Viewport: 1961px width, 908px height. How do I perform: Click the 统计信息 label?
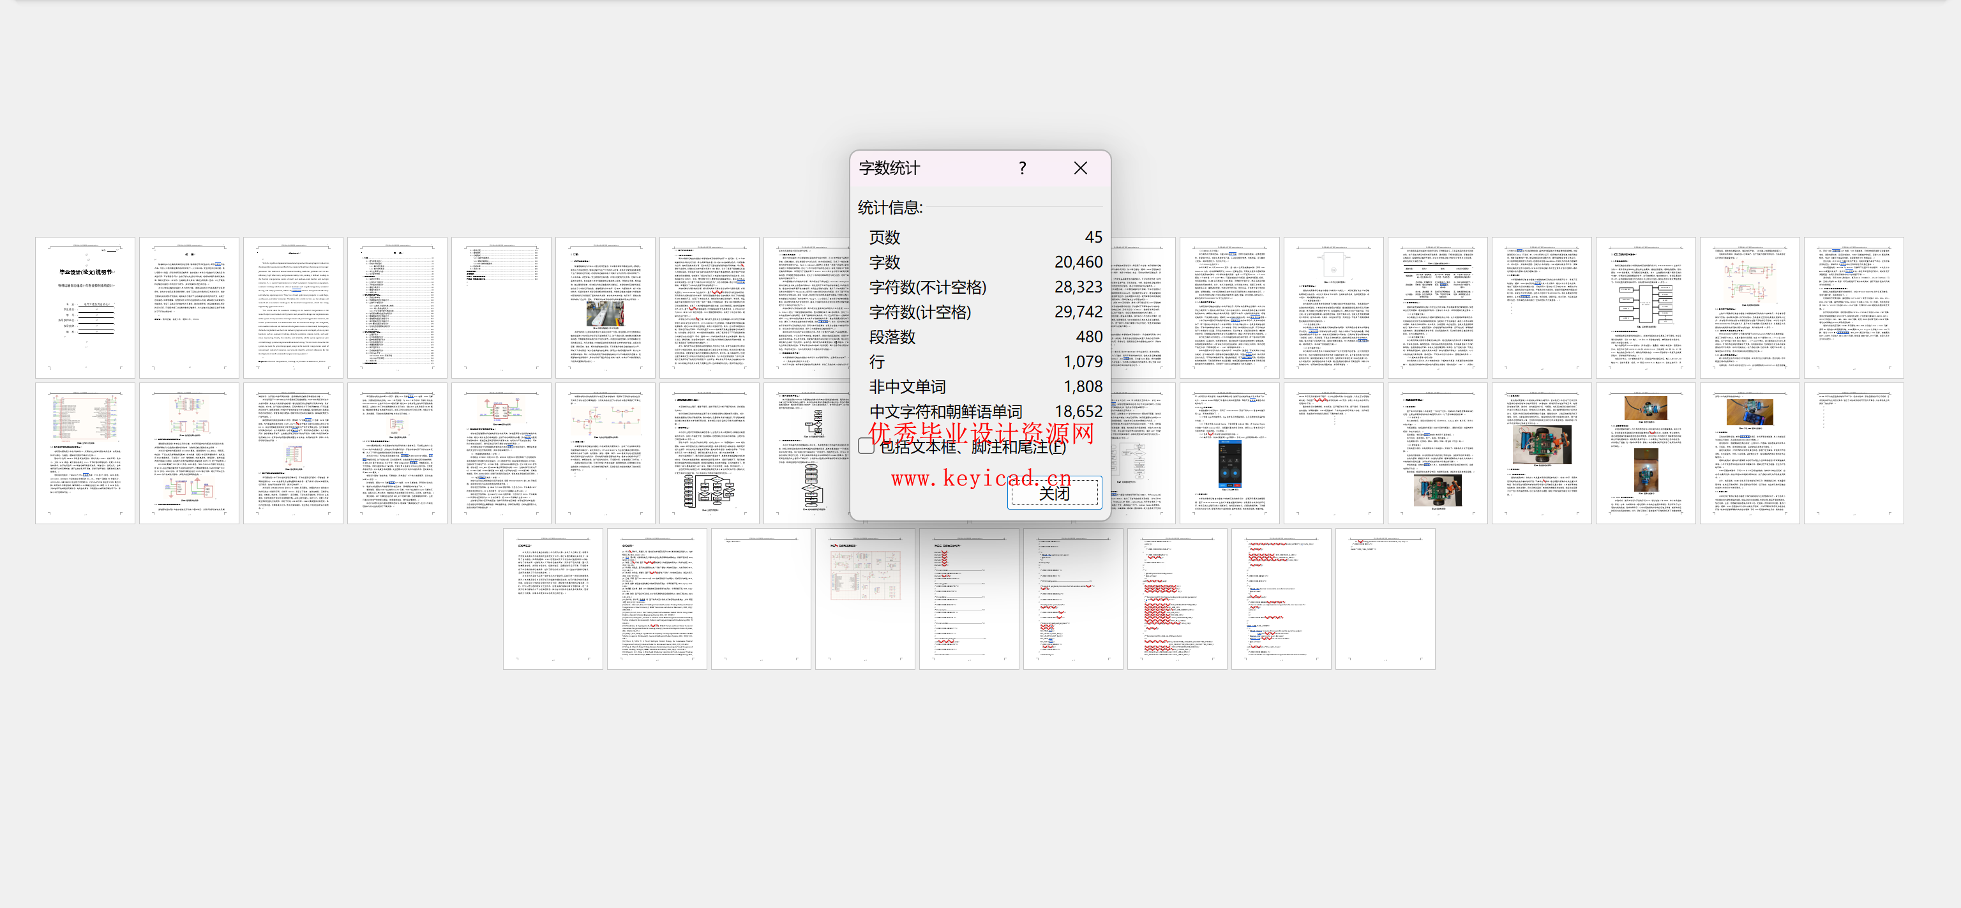click(890, 207)
